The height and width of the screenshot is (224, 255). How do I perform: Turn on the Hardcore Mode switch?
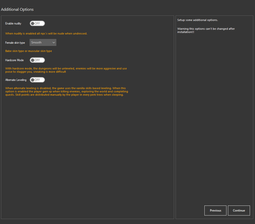37,60
